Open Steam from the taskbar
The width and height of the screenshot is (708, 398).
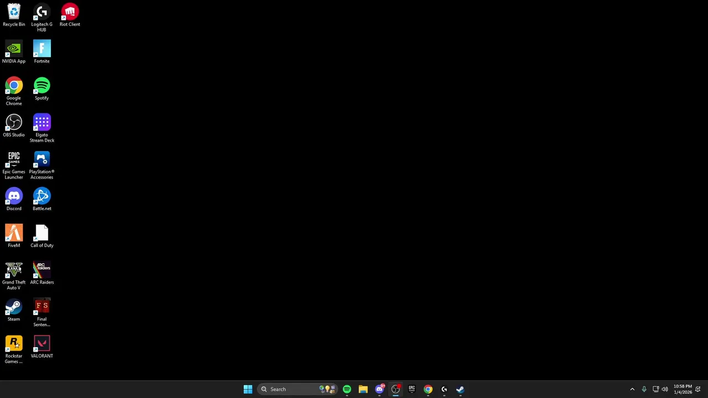pyautogui.click(x=460, y=389)
